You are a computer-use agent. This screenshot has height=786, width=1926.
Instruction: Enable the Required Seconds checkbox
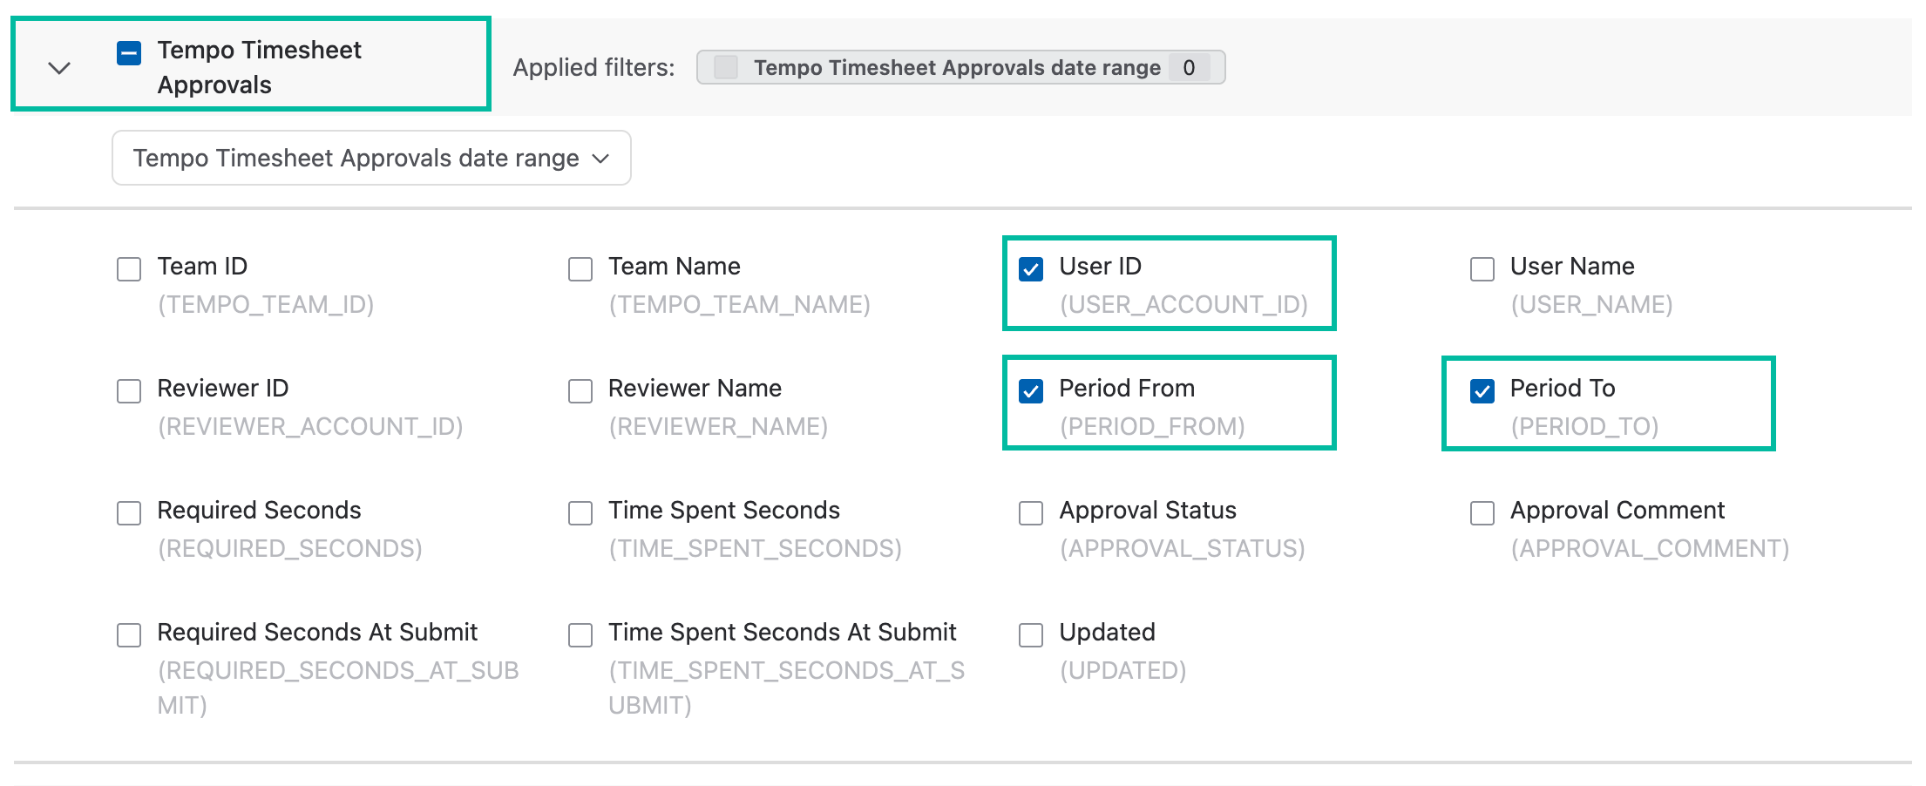click(x=129, y=513)
